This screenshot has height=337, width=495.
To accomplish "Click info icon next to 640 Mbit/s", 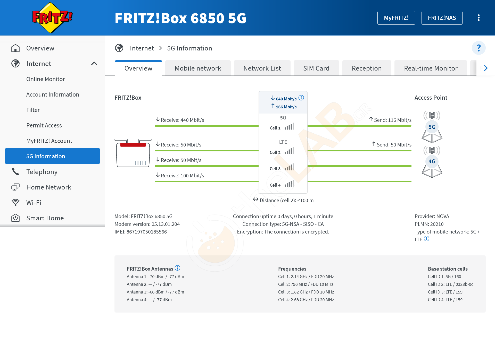I will point(301,98).
